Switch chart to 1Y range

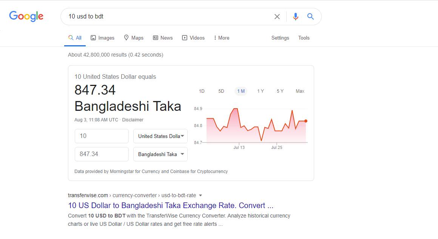pos(261,91)
